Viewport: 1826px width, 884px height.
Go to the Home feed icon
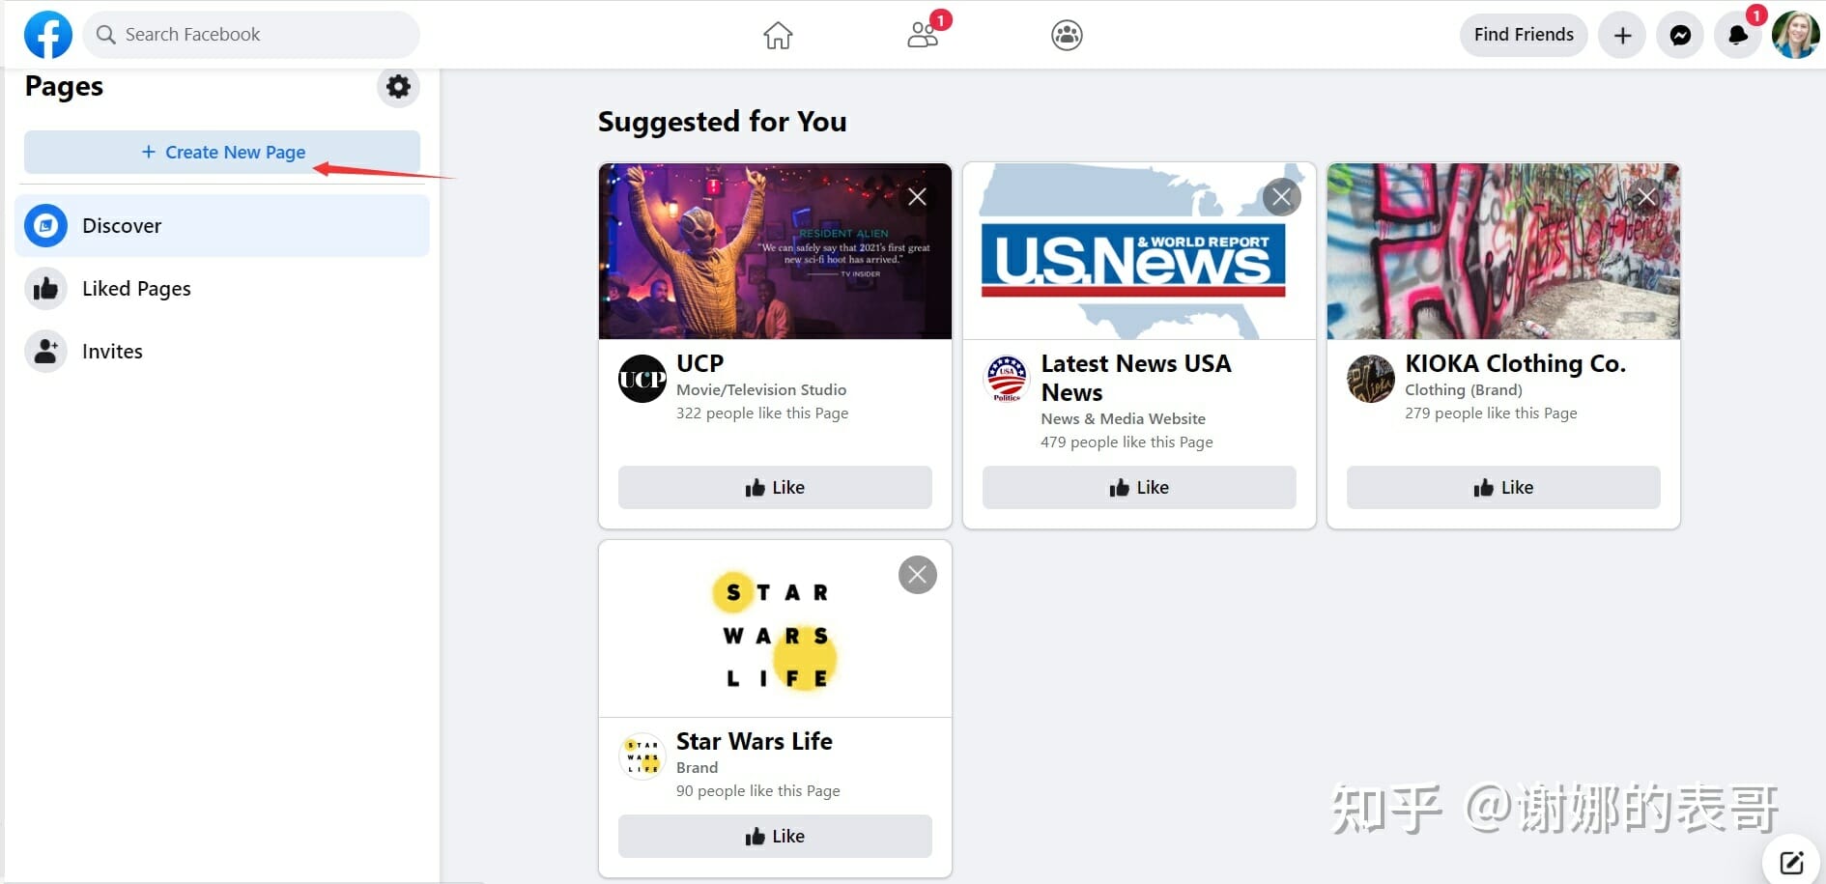click(778, 36)
